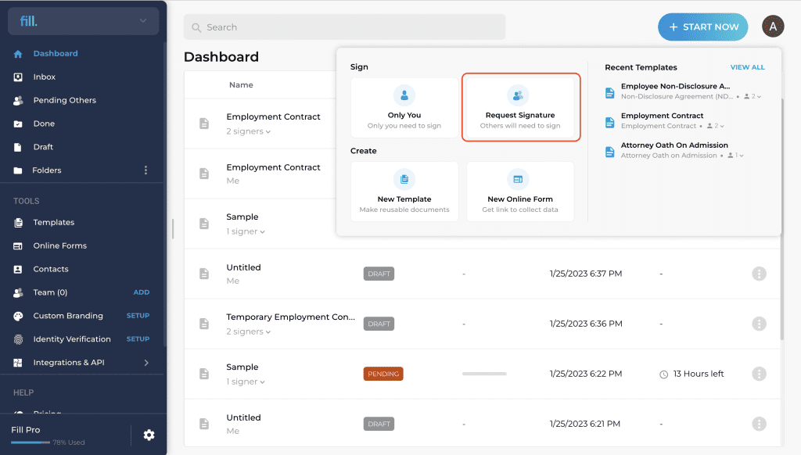Open Folders in the sidebar
This screenshot has height=455, width=801.
coord(46,170)
